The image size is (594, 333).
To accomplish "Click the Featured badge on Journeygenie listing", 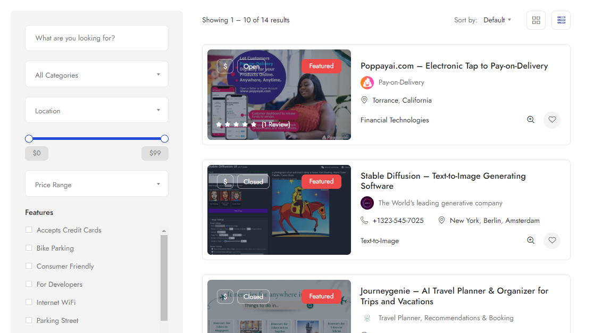I will point(321,296).
